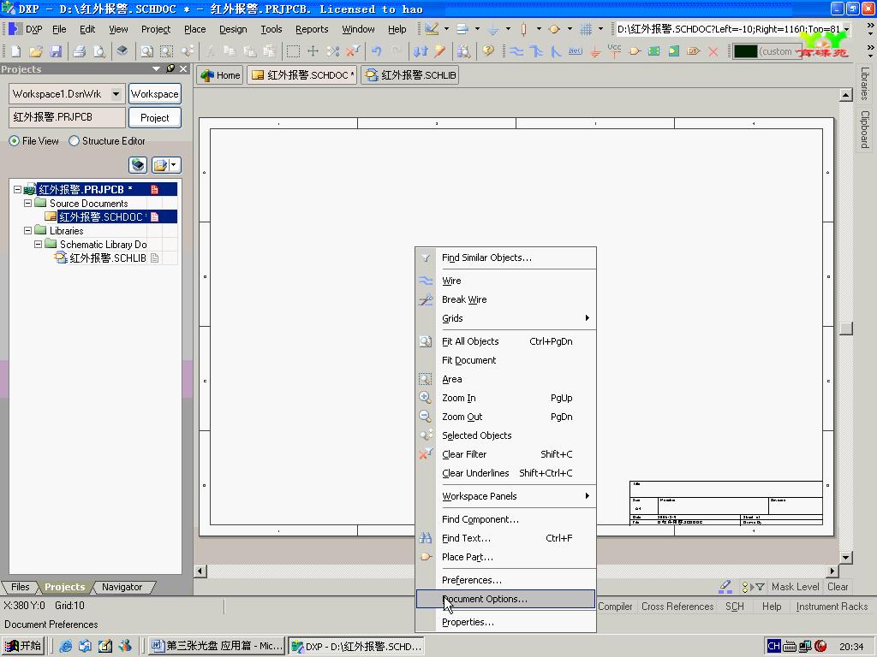Screen dimensions: 877x657
Task: Open the help question mark icon
Action: tap(488, 51)
